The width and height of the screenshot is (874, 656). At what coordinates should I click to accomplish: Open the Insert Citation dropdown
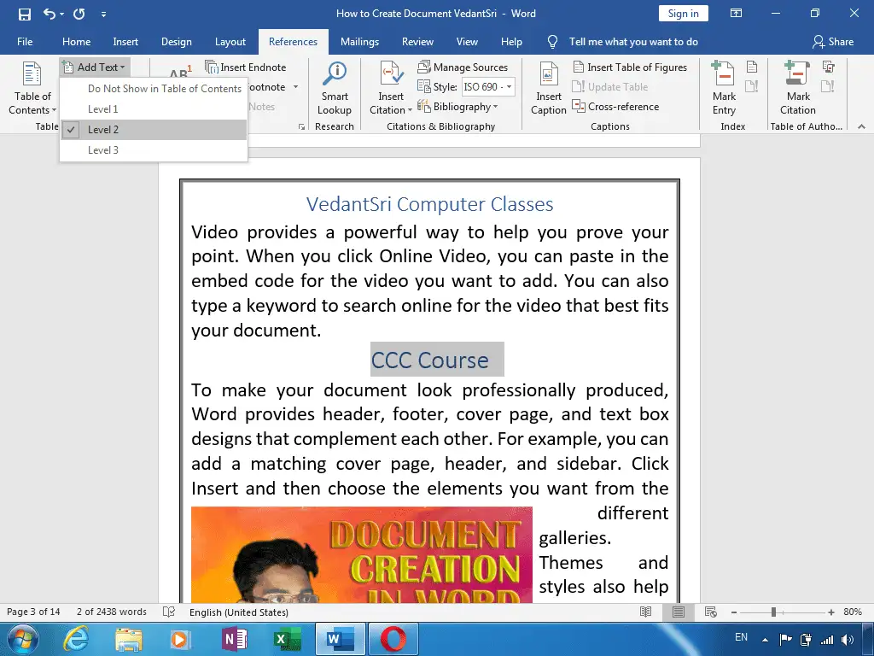point(391,103)
